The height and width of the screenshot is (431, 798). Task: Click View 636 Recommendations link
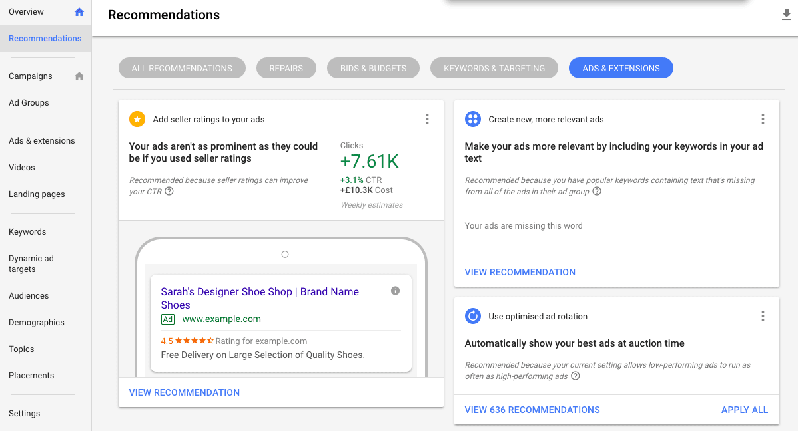coord(532,410)
